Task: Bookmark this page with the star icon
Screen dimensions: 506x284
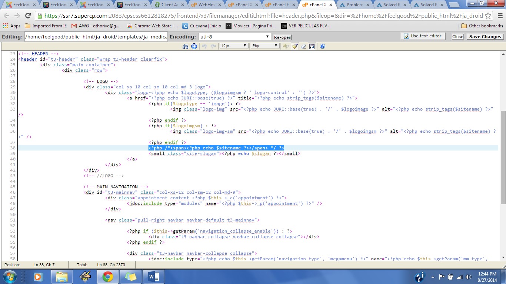Action: tap(488, 16)
